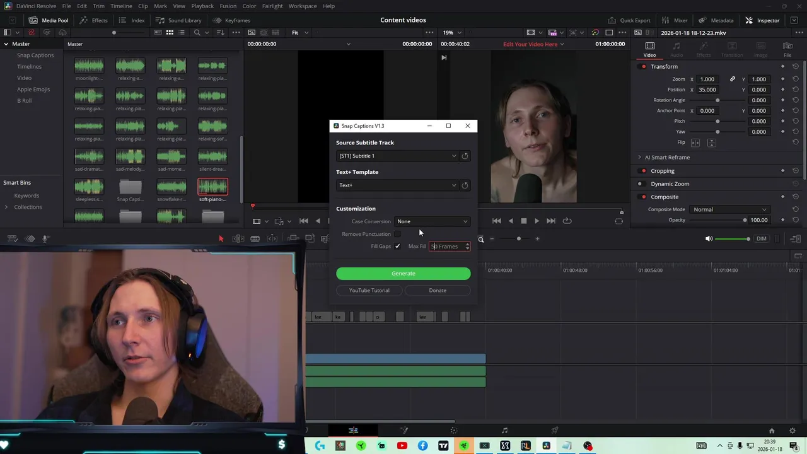807x454 pixels.
Task: Open Text+ Template dropdown
Action: pyautogui.click(x=397, y=185)
